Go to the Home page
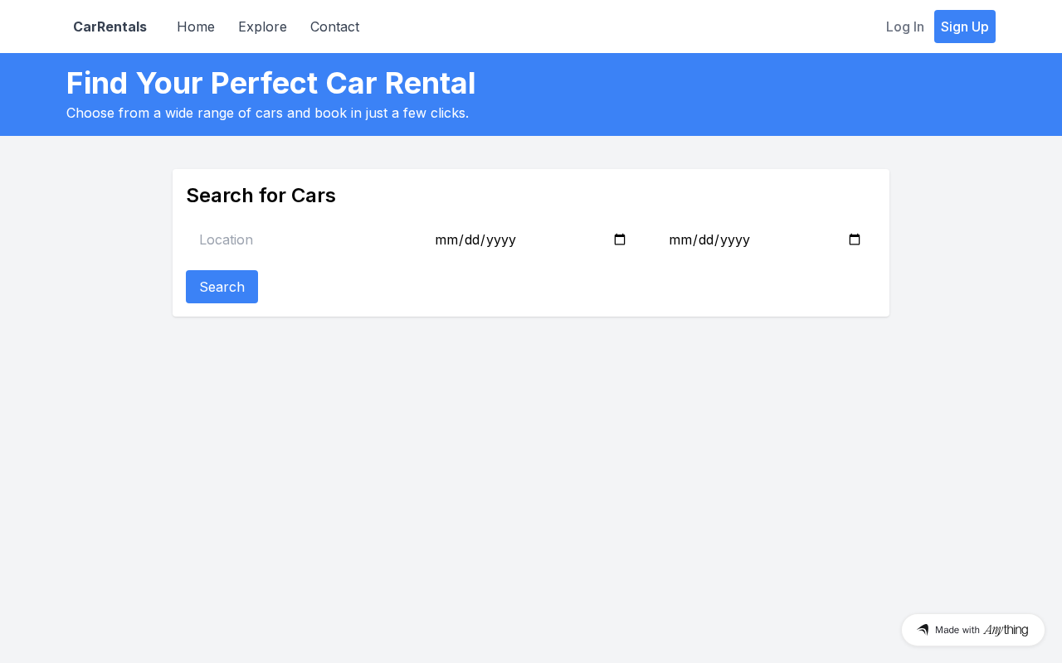The width and height of the screenshot is (1062, 663). (x=196, y=27)
